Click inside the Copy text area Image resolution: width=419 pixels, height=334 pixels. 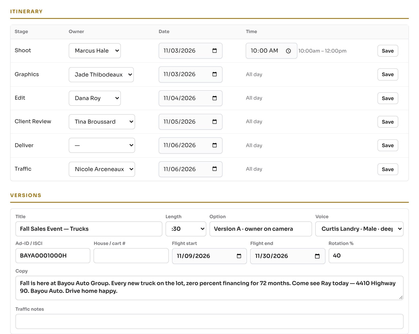(209, 288)
